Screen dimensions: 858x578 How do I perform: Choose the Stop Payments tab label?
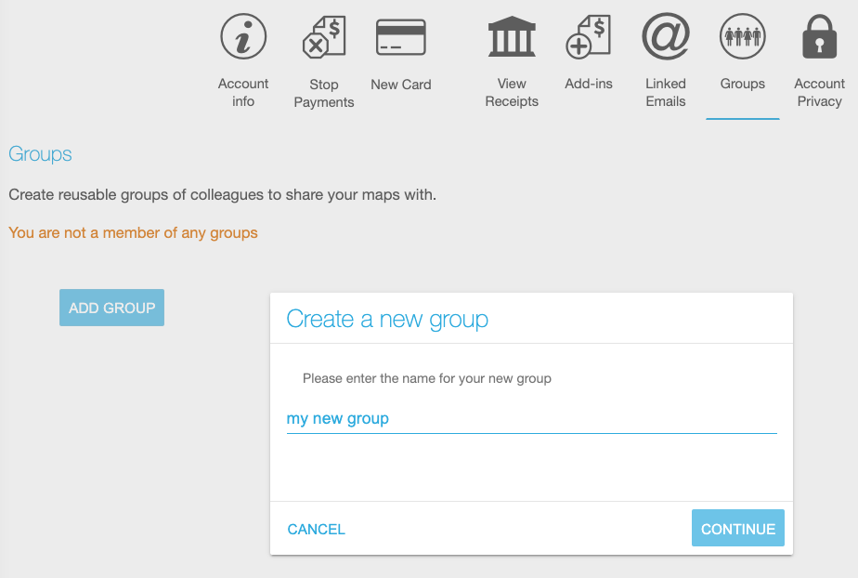pyautogui.click(x=324, y=93)
